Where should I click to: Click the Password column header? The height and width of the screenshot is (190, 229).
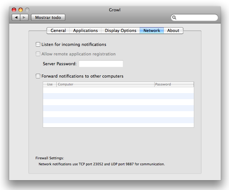174,84
